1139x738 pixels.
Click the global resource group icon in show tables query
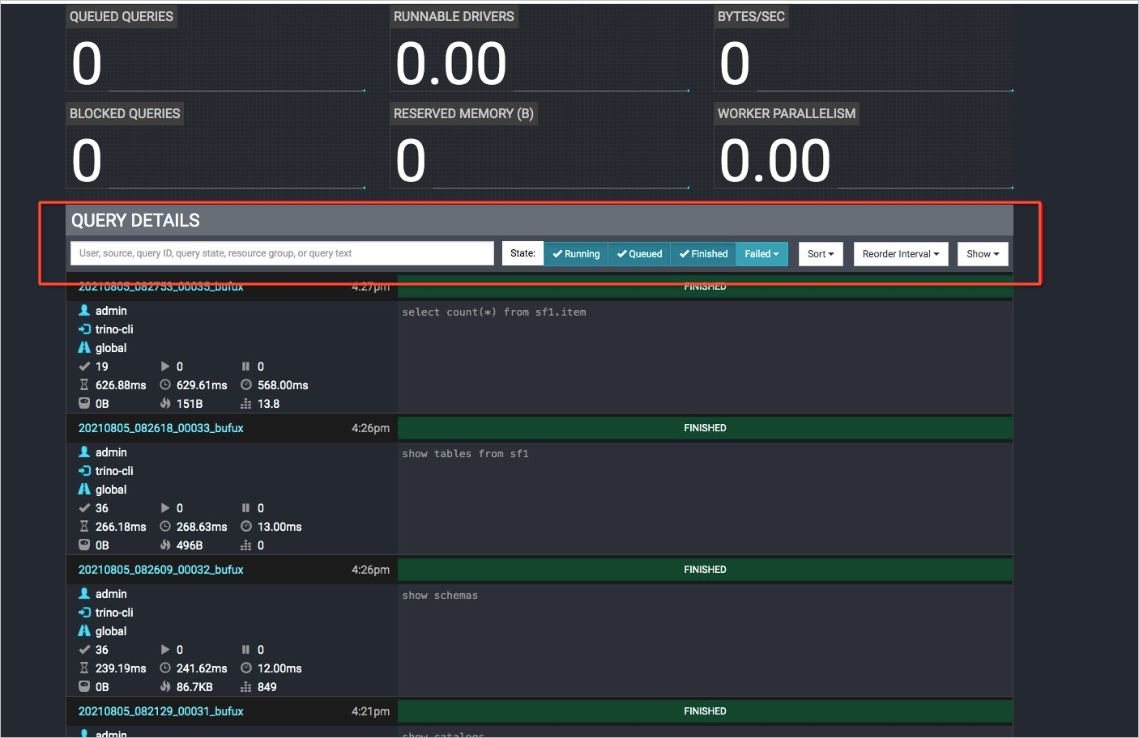click(x=84, y=490)
